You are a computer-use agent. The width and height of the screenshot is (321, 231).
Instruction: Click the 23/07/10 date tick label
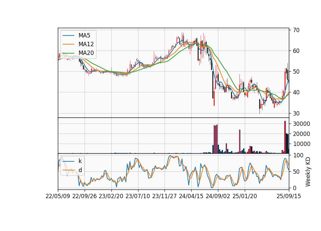138,196
